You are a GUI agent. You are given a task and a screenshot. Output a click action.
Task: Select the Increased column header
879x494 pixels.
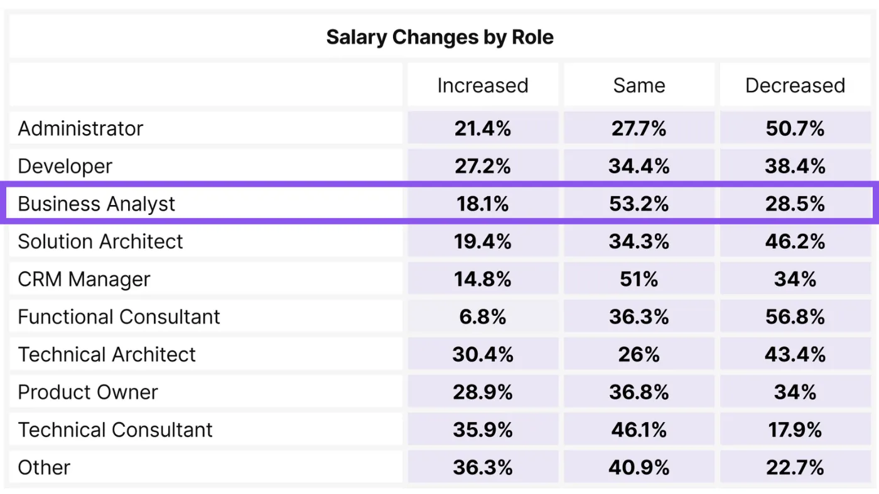482,85
